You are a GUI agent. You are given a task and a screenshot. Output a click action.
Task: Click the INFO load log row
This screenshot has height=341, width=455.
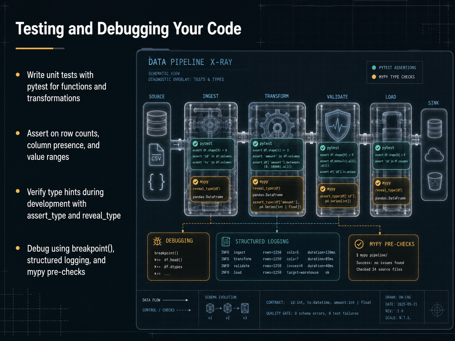pos(275,273)
